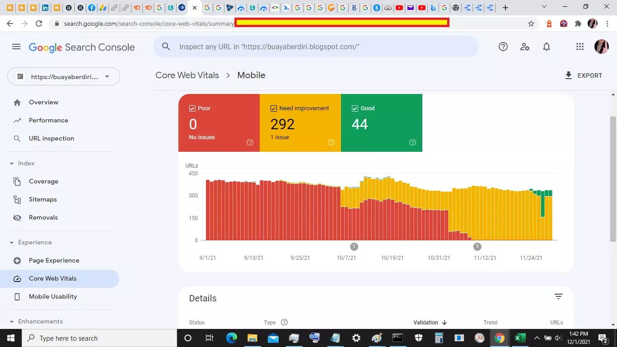Click the search magnifier icon
This screenshot has width=617, height=347.
(x=166, y=47)
